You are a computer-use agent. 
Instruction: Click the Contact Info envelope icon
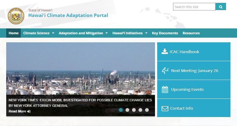[165, 108]
